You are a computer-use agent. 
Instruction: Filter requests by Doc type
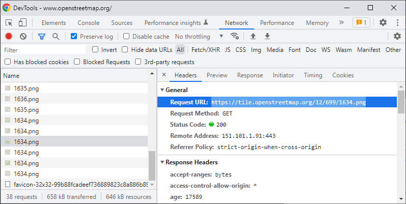[311, 50]
